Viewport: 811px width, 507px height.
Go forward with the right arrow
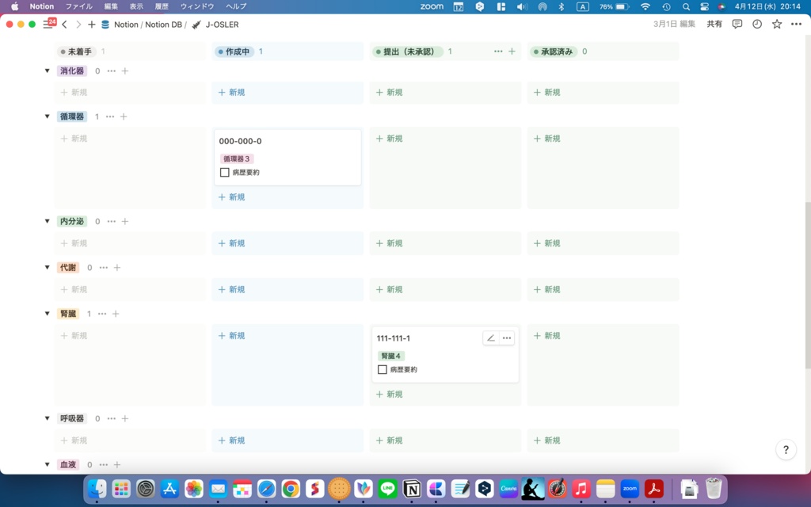pyautogui.click(x=78, y=25)
